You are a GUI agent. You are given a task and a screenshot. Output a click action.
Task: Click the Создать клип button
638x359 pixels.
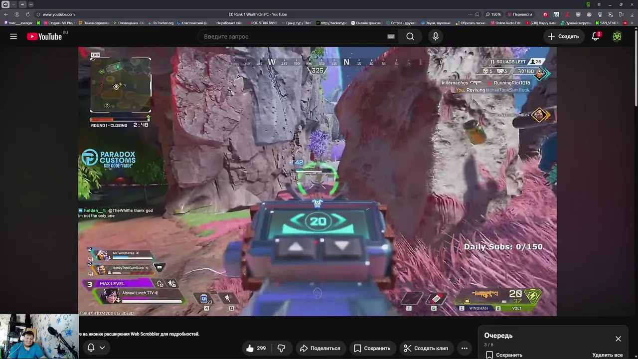(x=426, y=348)
